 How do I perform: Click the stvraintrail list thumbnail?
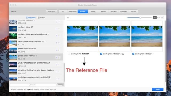13,72
